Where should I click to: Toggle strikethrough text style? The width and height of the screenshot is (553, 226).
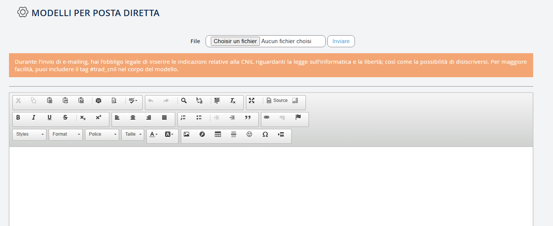(65, 118)
